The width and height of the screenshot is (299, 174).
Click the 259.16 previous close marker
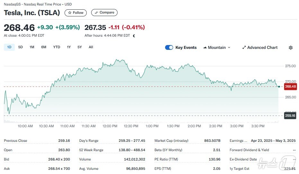pyautogui.click(x=290, y=115)
